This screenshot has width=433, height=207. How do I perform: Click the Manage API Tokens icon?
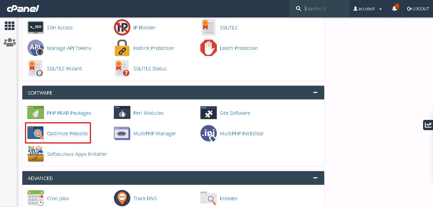coord(36,48)
